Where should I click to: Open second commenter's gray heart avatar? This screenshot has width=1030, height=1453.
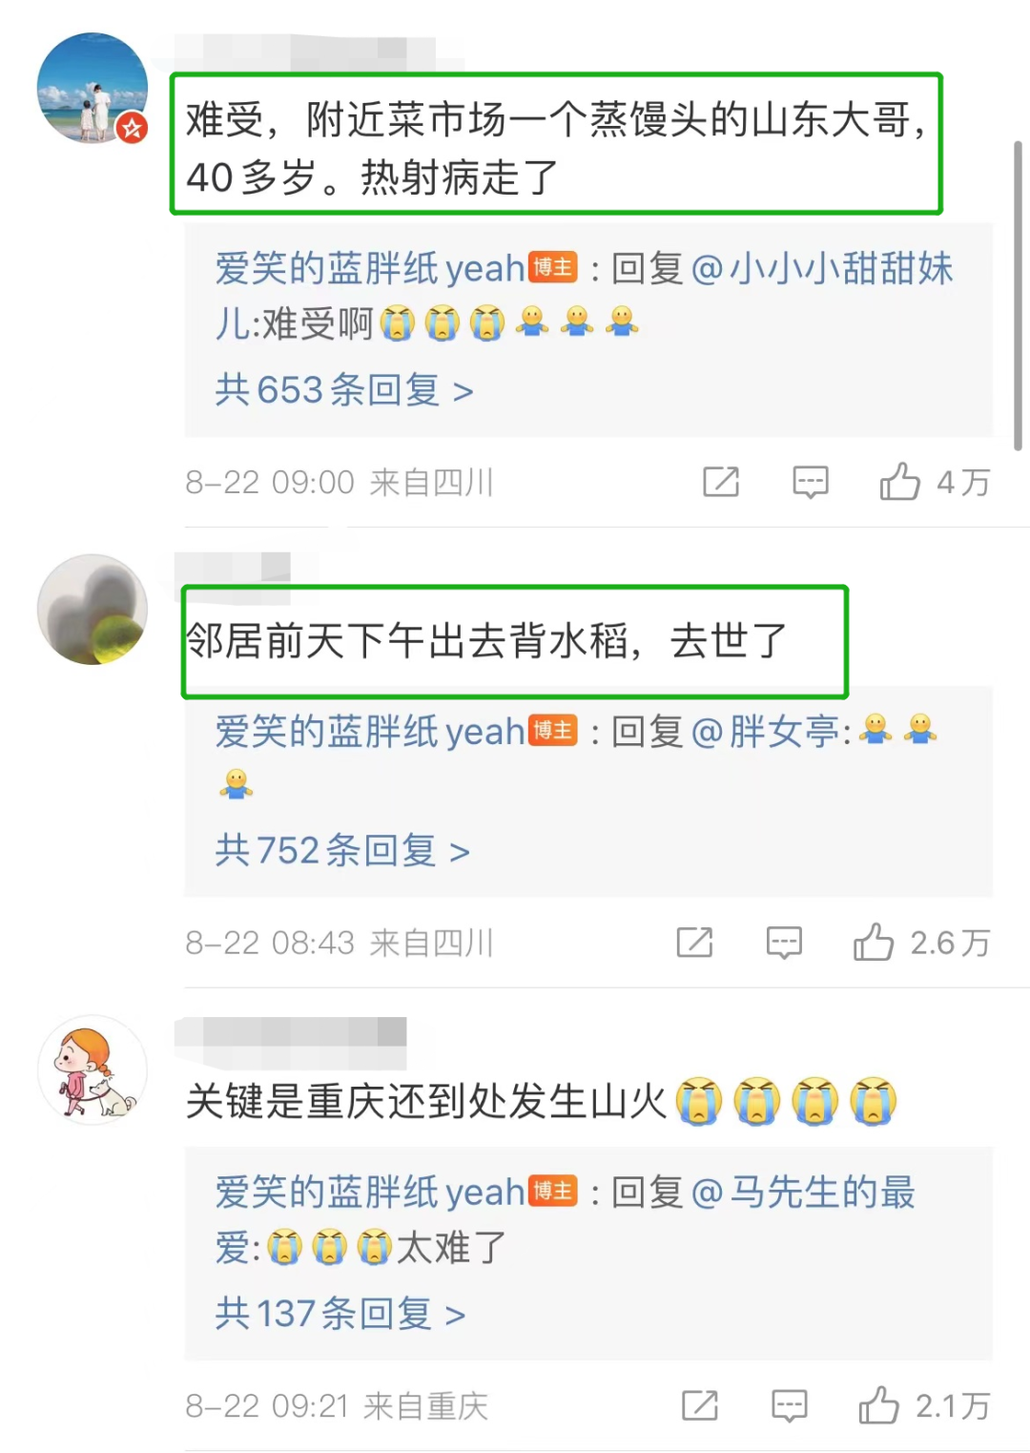click(93, 610)
